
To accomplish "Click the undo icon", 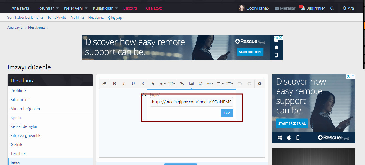I will [240, 84].
